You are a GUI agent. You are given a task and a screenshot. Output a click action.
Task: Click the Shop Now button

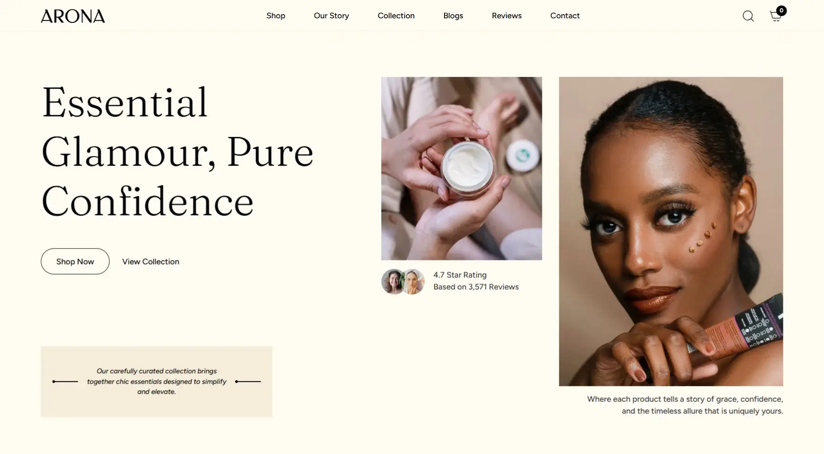point(75,261)
